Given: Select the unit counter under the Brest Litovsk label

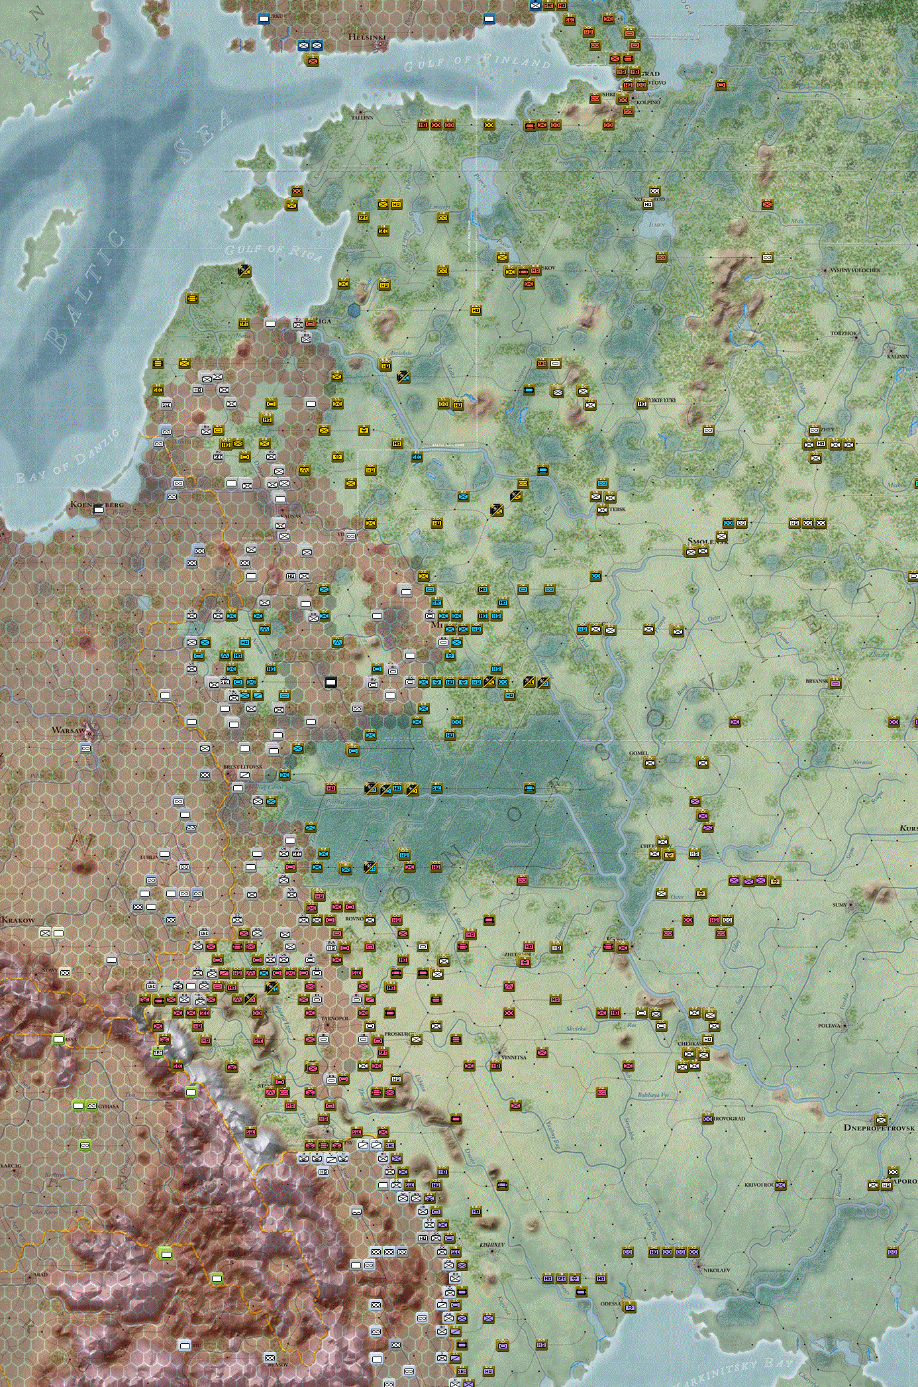Looking at the screenshot, I should [244, 774].
